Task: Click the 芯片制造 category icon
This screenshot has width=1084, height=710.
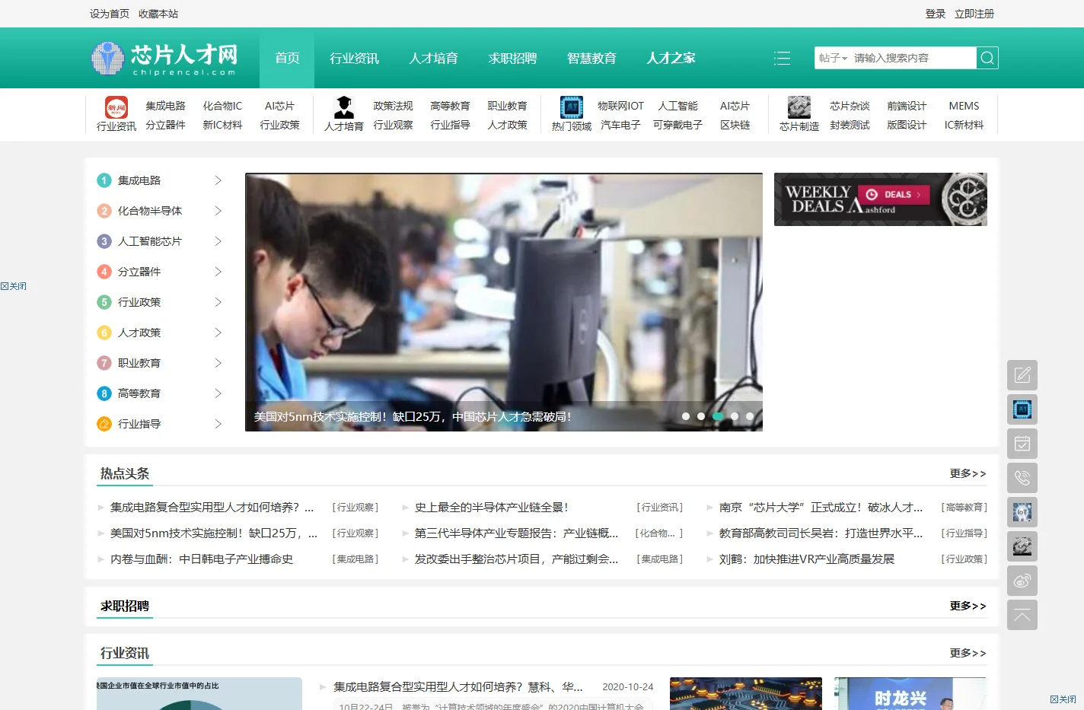Action: click(x=799, y=107)
